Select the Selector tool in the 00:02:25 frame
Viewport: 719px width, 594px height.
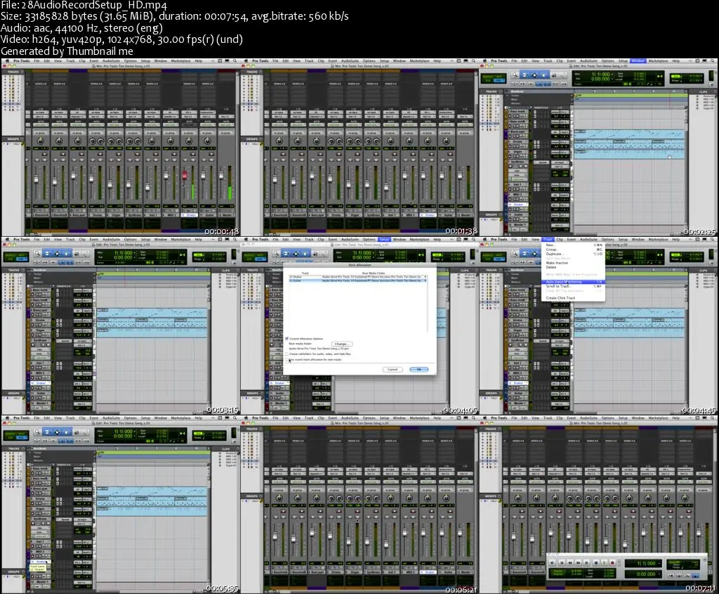click(x=534, y=75)
